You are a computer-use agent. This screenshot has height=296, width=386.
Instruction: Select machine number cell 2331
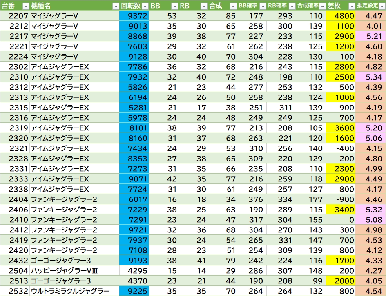point(15,169)
